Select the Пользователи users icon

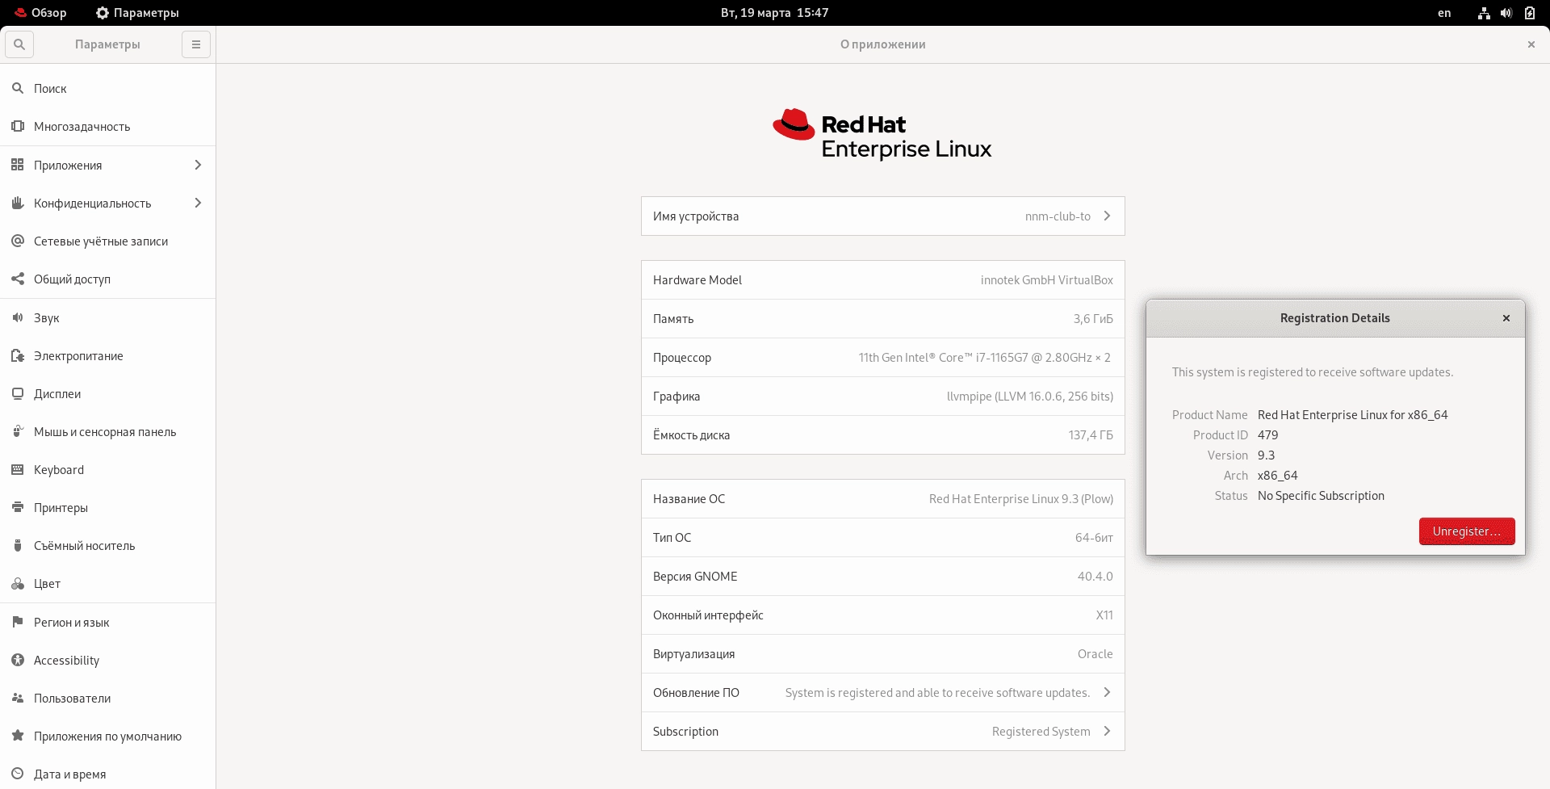(18, 698)
